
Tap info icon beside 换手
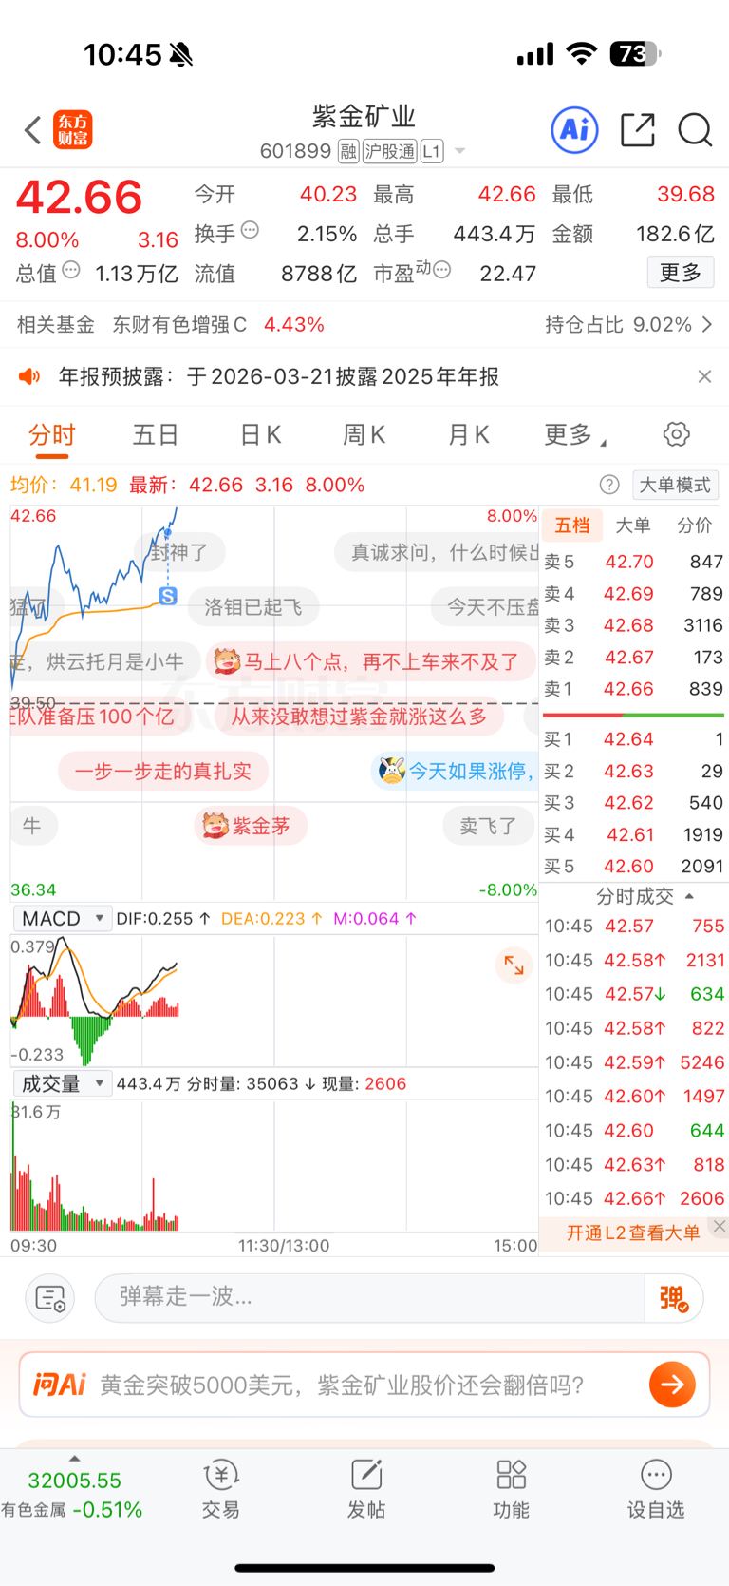tap(250, 229)
